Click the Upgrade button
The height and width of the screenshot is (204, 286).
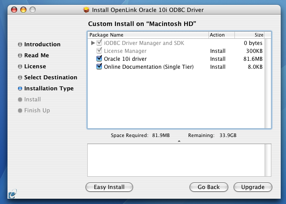coord(253,187)
